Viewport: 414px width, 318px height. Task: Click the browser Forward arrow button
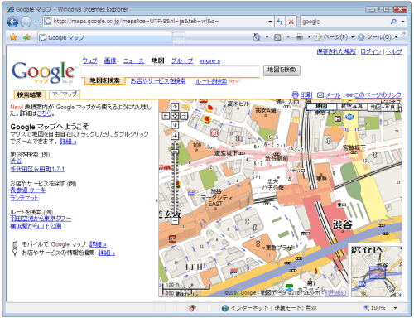[26, 22]
